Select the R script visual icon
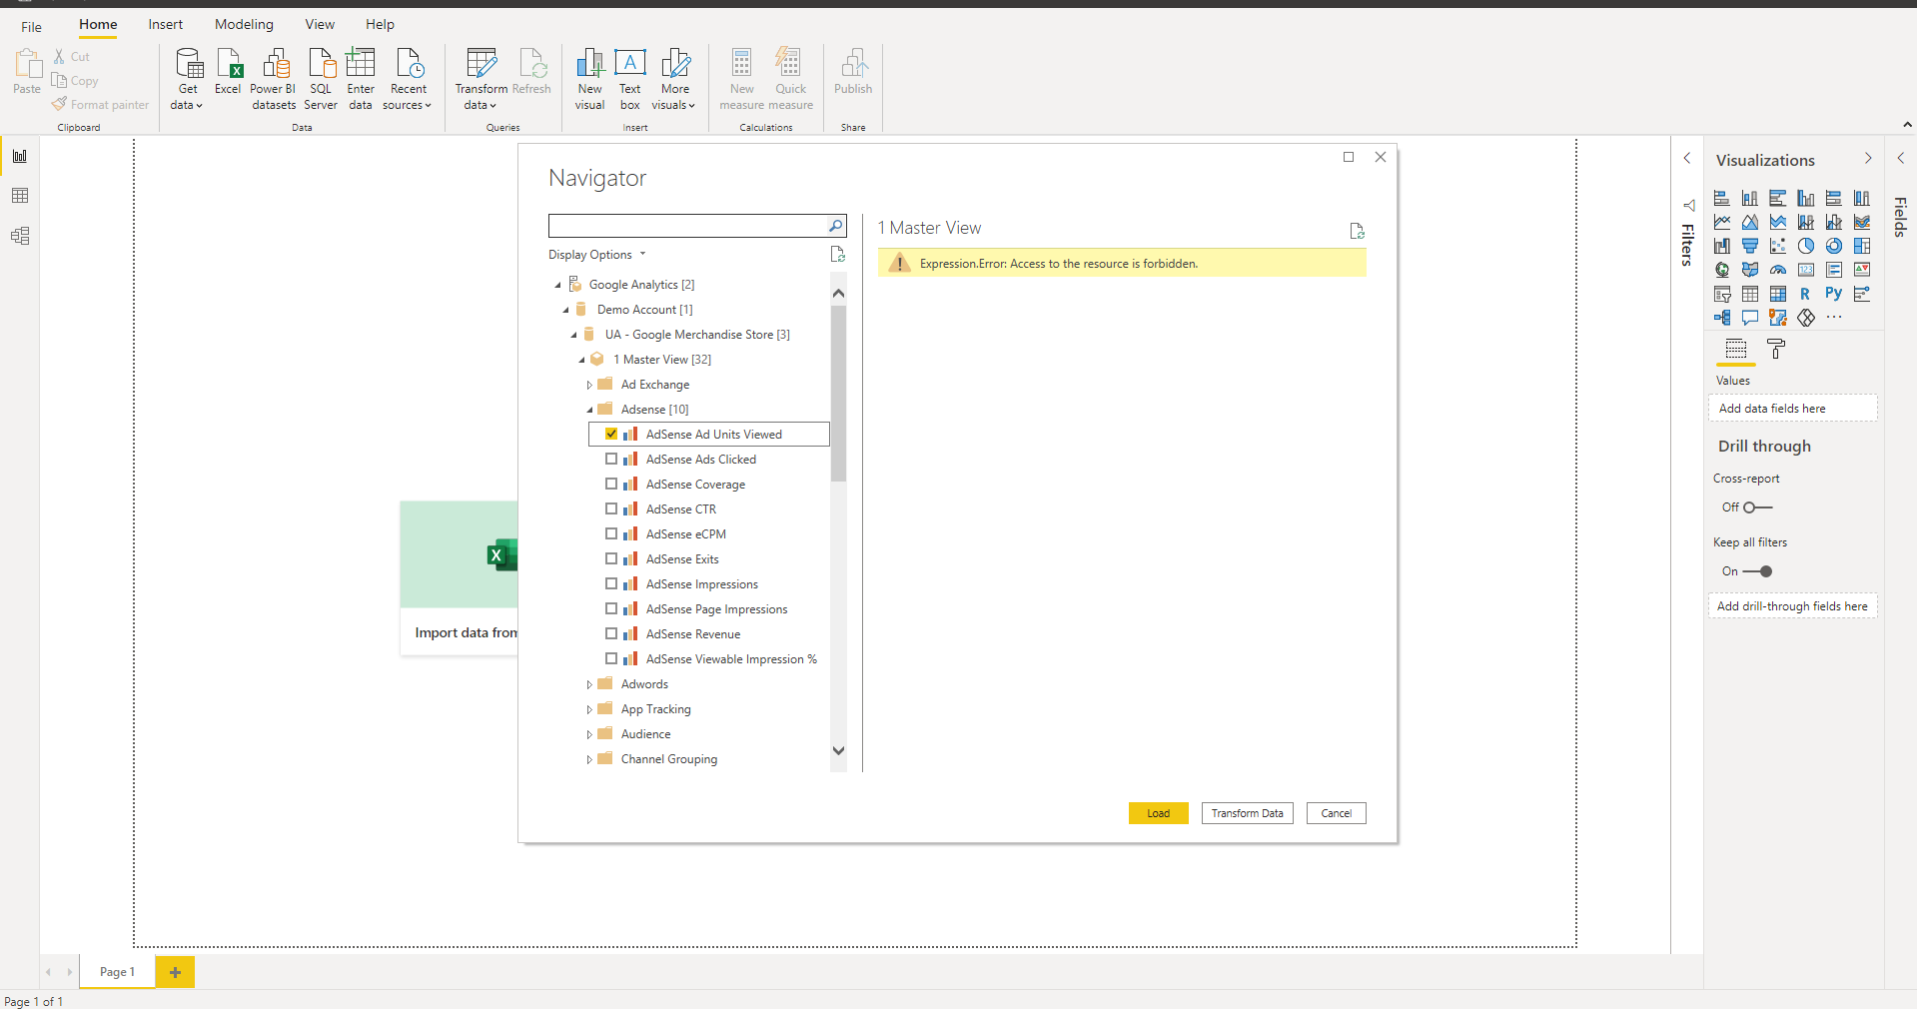This screenshot has height=1009, width=1917. tap(1805, 294)
